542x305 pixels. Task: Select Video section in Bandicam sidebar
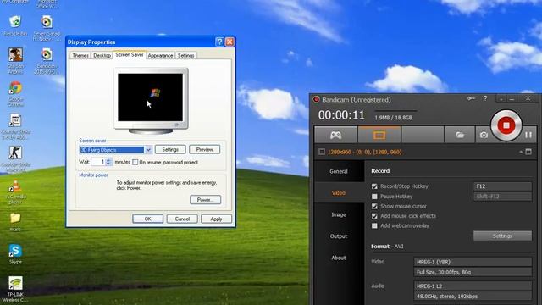click(x=339, y=193)
